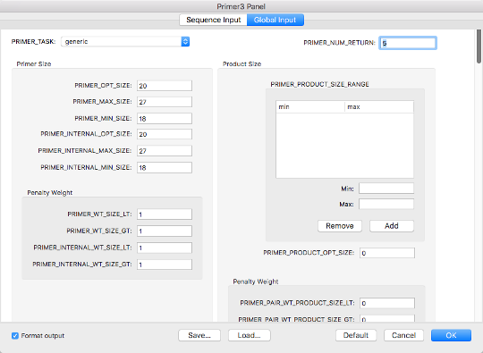This screenshot has height=353, width=483.
Task: Load settings with Load... button
Action: pyautogui.click(x=250, y=335)
